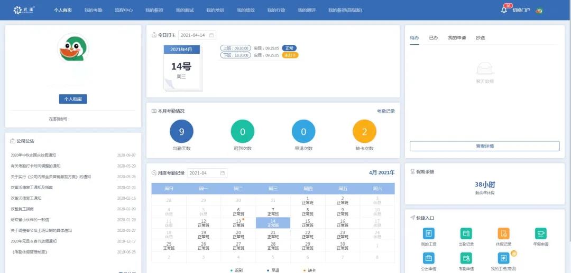Screen dimensions: 571x273
Task: Open the 年假申请 quick entry icon
Action: pos(540,233)
